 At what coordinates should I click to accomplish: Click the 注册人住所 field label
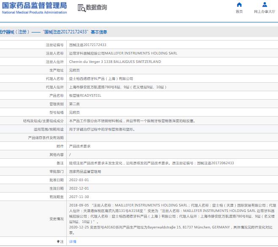pyautogui.click(x=55, y=62)
